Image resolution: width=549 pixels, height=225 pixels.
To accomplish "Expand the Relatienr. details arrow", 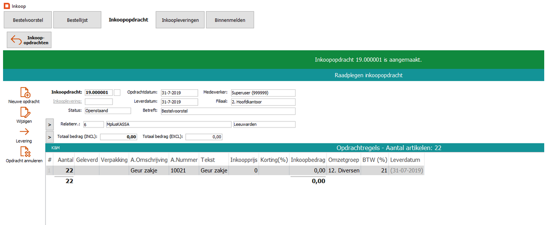I will pos(50,124).
